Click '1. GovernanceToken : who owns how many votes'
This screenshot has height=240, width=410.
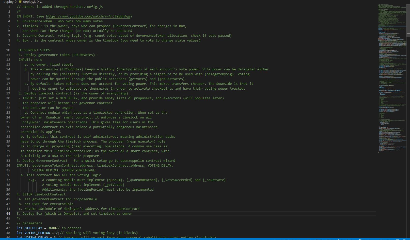click(60, 21)
